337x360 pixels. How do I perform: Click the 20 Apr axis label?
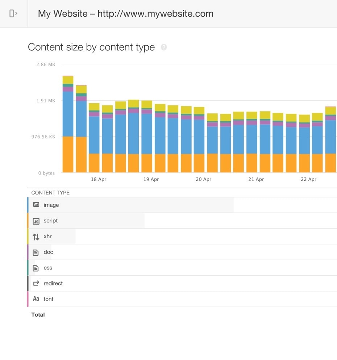pyautogui.click(x=203, y=179)
